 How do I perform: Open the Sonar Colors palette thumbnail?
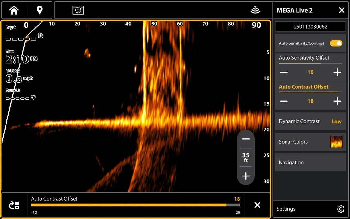pyautogui.click(x=336, y=142)
